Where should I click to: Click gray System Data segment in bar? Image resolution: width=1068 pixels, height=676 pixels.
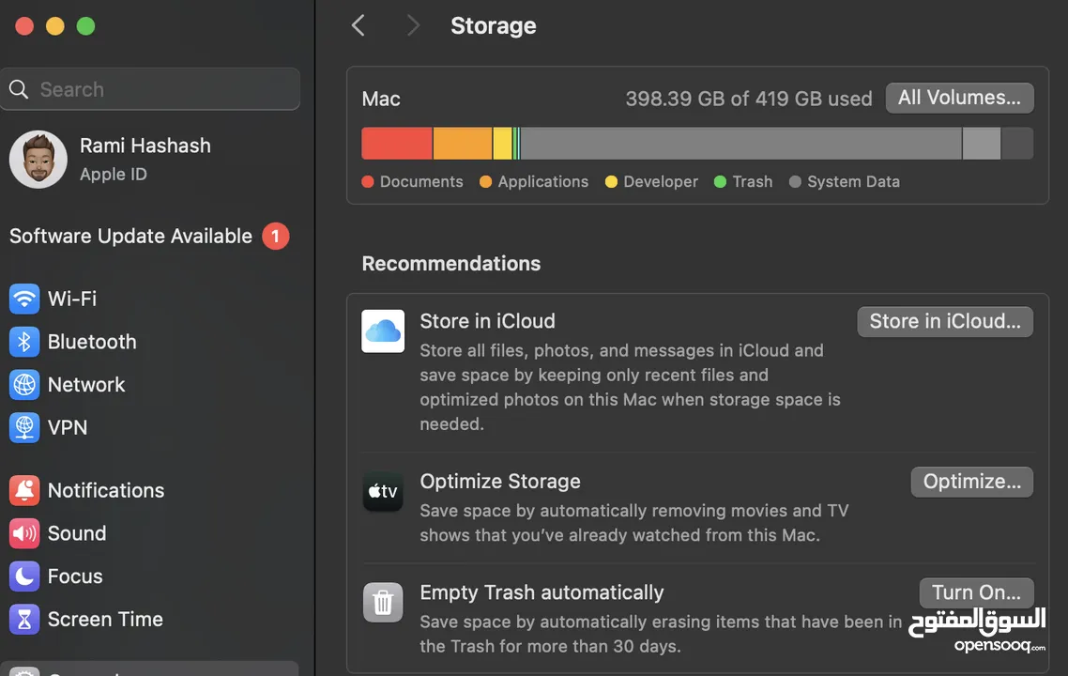click(741, 143)
